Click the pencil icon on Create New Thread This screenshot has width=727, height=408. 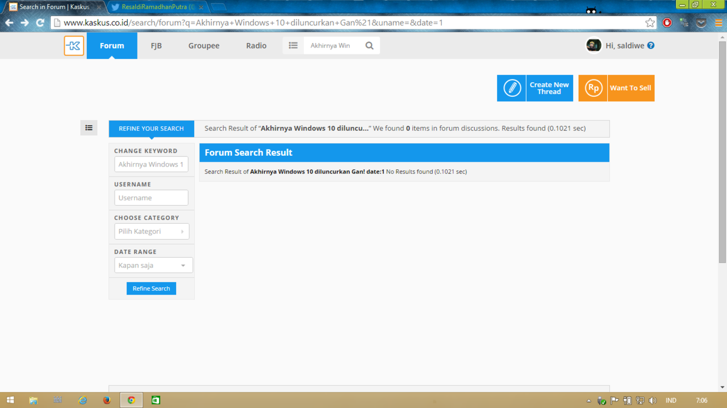tap(512, 88)
